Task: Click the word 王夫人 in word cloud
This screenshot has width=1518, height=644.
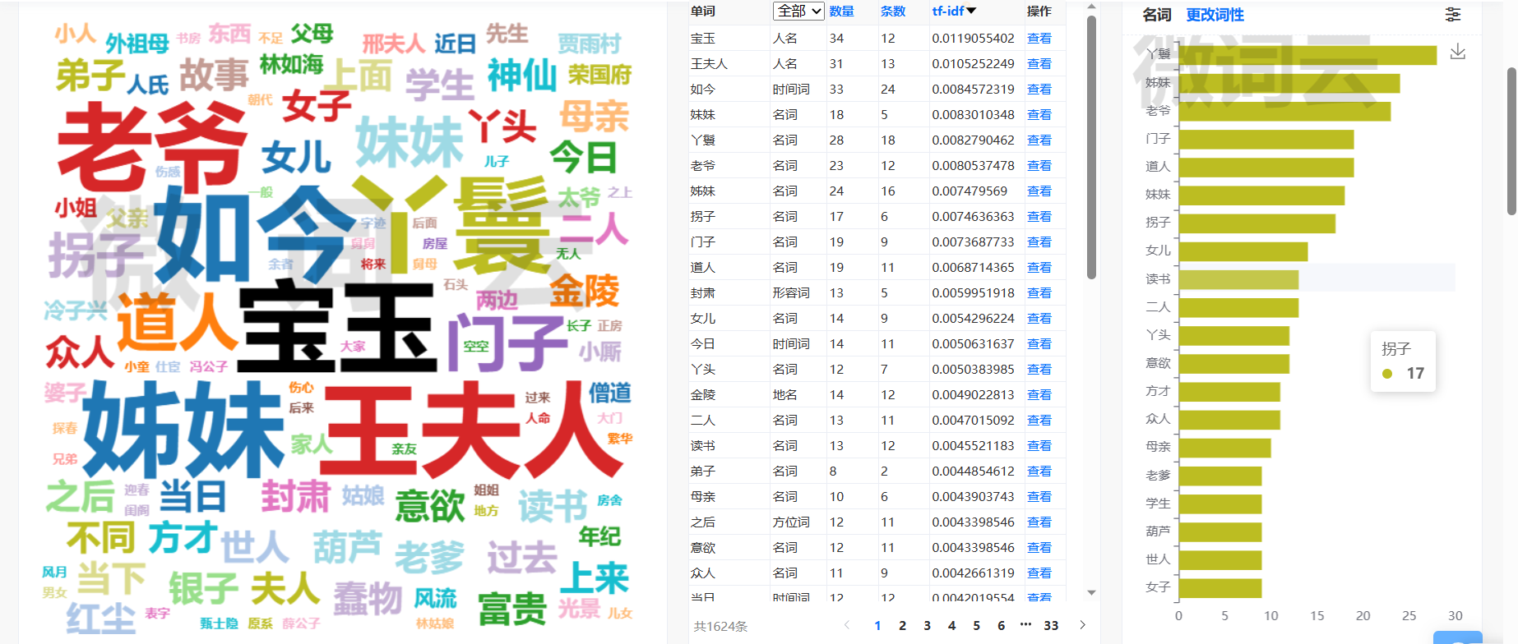Action: click(473, 430)
